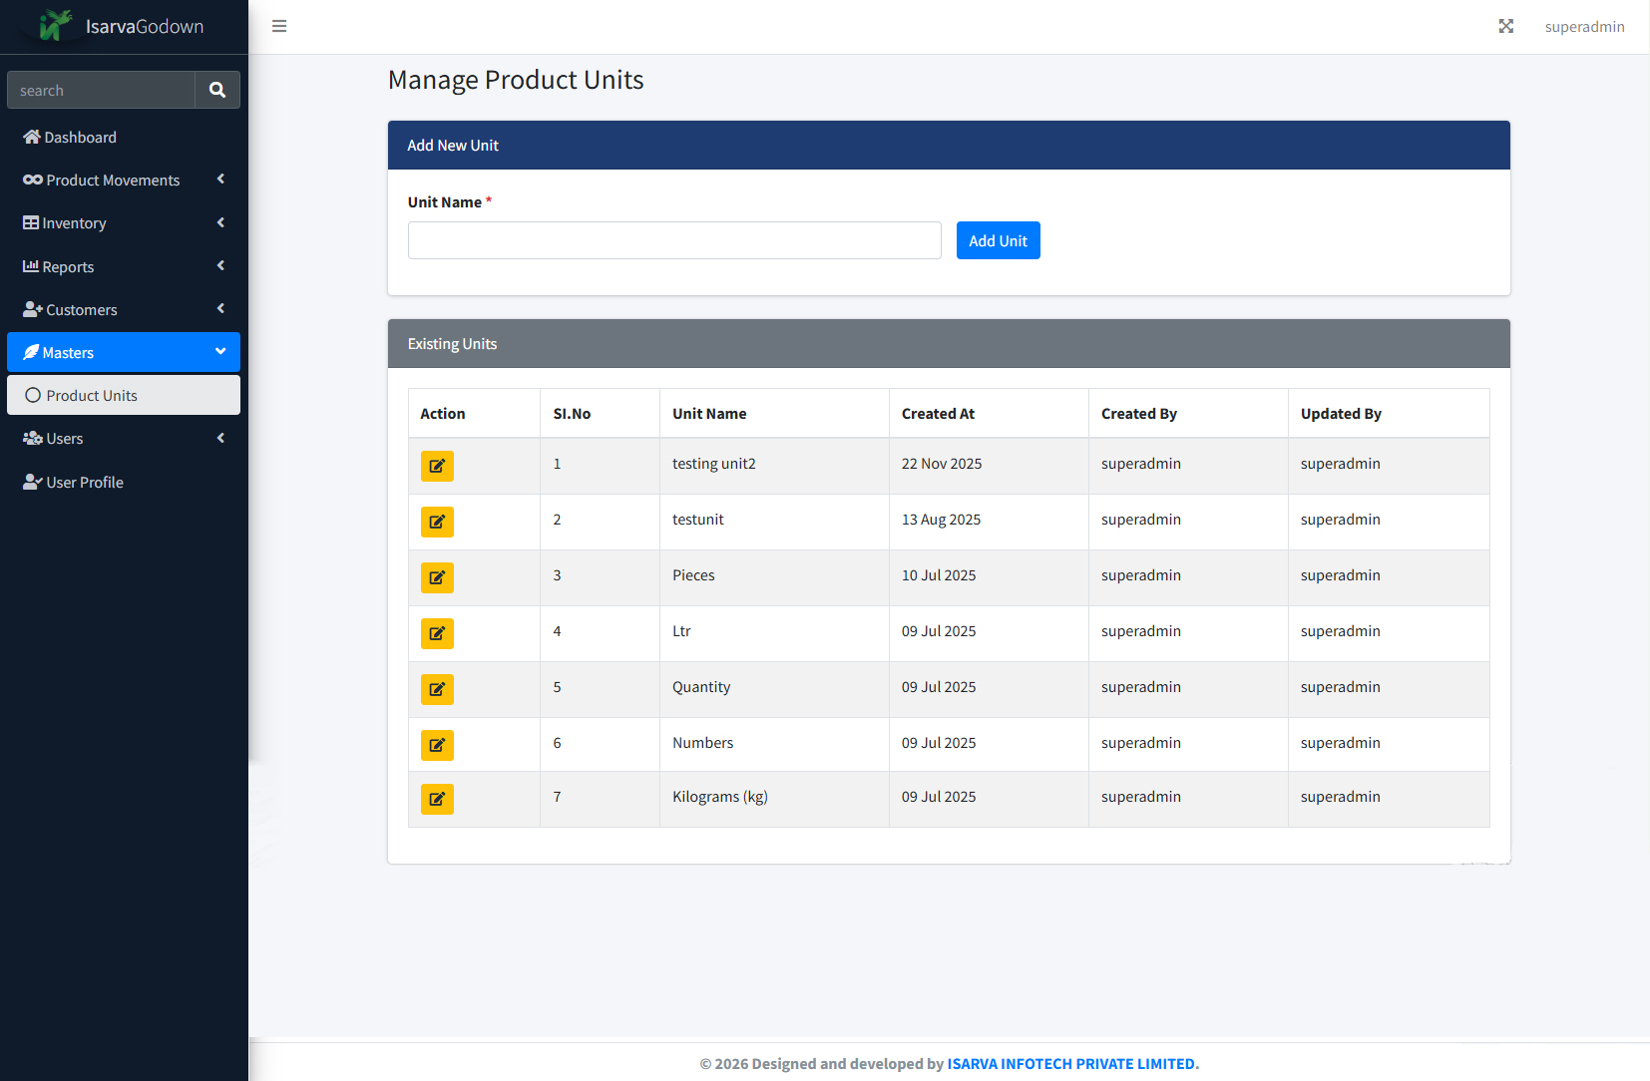Edit the Ltr unit row
This screenshot has height=1081, width=1650.
pyautogui.click(x=437, y=633)
